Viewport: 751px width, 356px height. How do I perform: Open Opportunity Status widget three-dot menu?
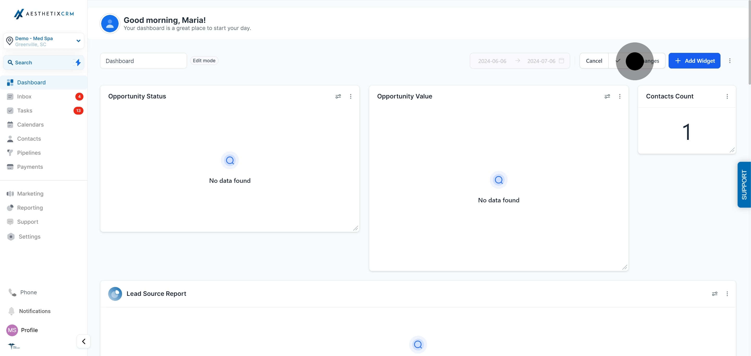coord(350,96)
